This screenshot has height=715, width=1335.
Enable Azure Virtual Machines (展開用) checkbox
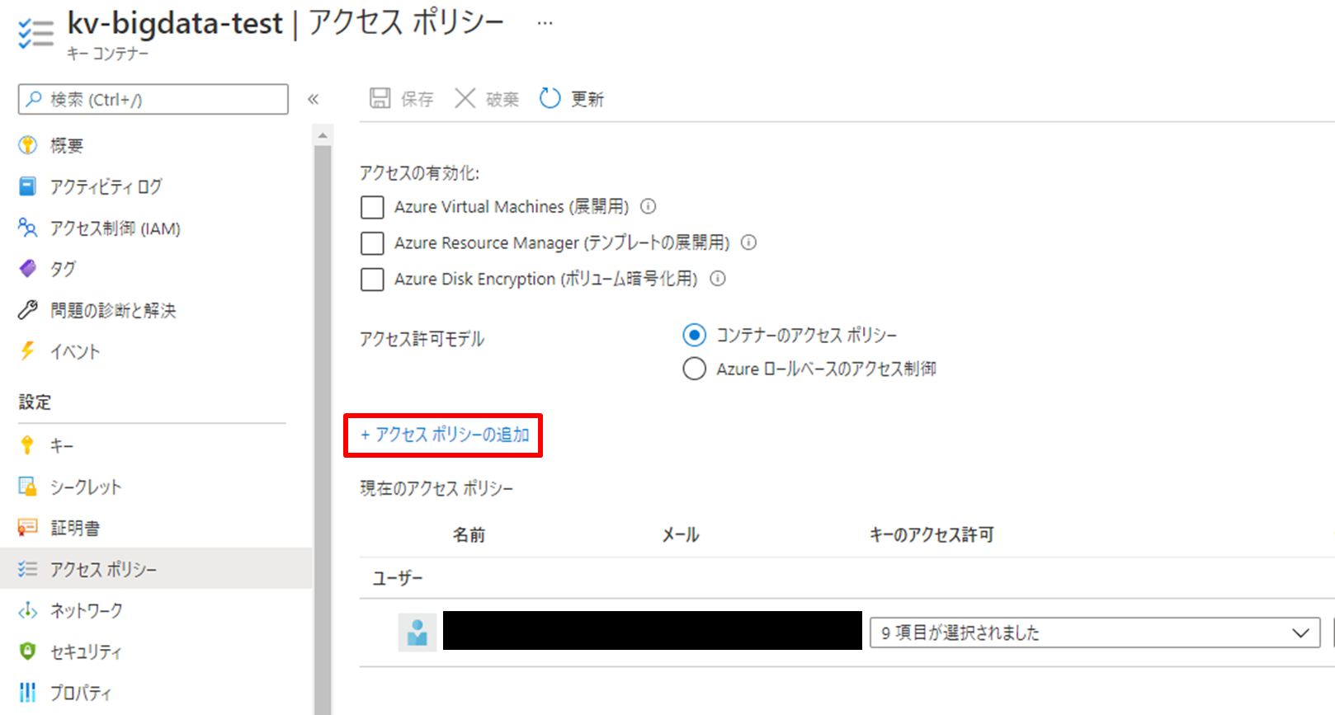(372, 207)
